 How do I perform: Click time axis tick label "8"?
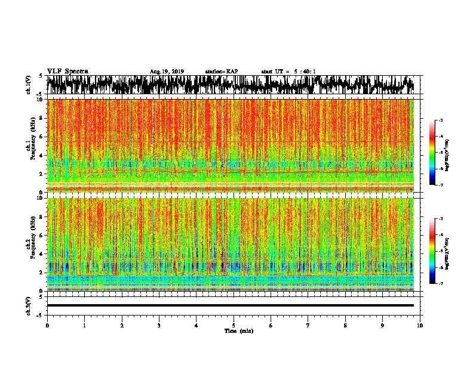[x=345, y=325]
